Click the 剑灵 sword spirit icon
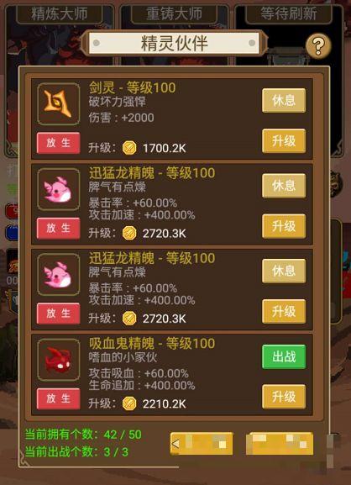The height and width of the screenshot is (485, 351). (x=59, y=104)
